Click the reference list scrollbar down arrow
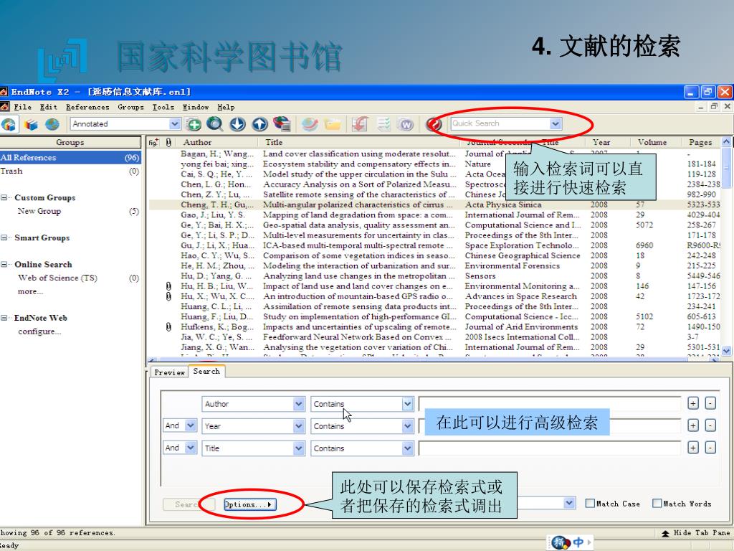 point(727,350)
